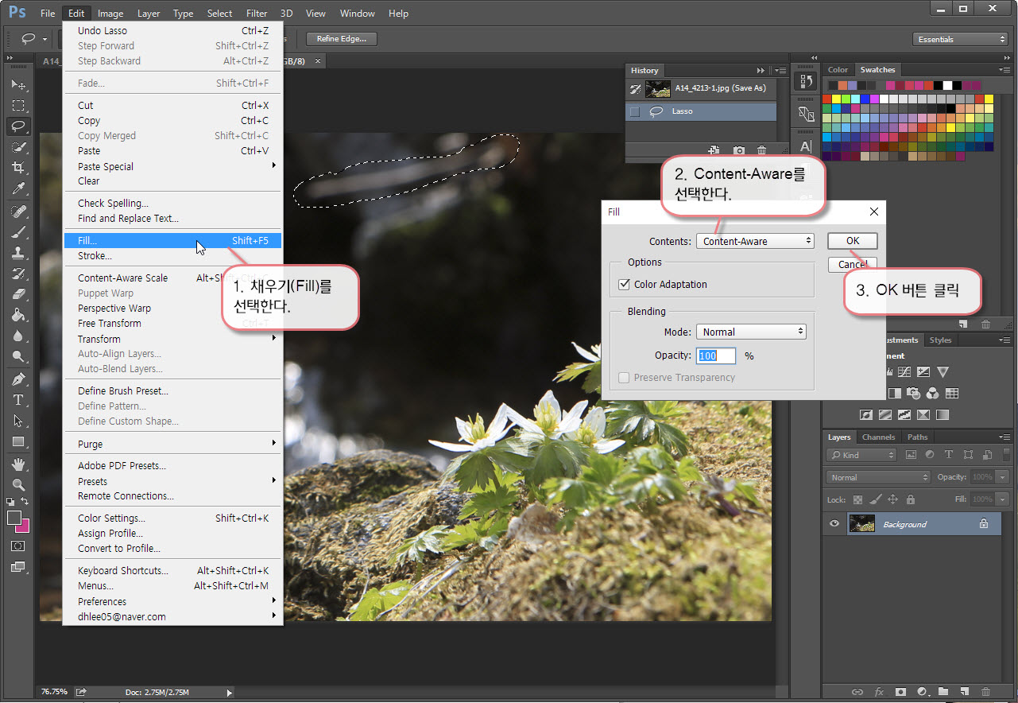Click trash icon in Layers panel
Image resolution: width=1018 pixels, height=703 pixels.
[985, 692]
